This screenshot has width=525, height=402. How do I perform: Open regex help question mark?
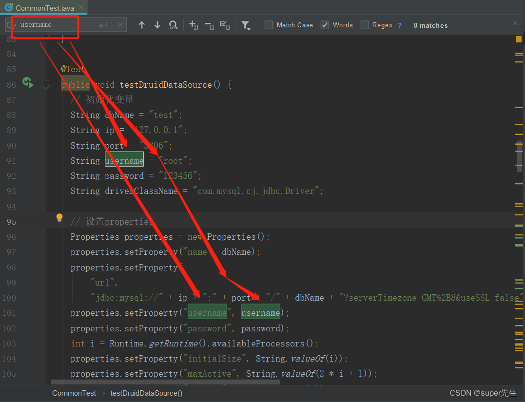399,25
